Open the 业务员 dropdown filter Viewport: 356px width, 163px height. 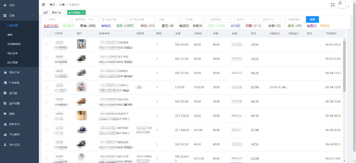pyautogui.click(x=245, y=19)
